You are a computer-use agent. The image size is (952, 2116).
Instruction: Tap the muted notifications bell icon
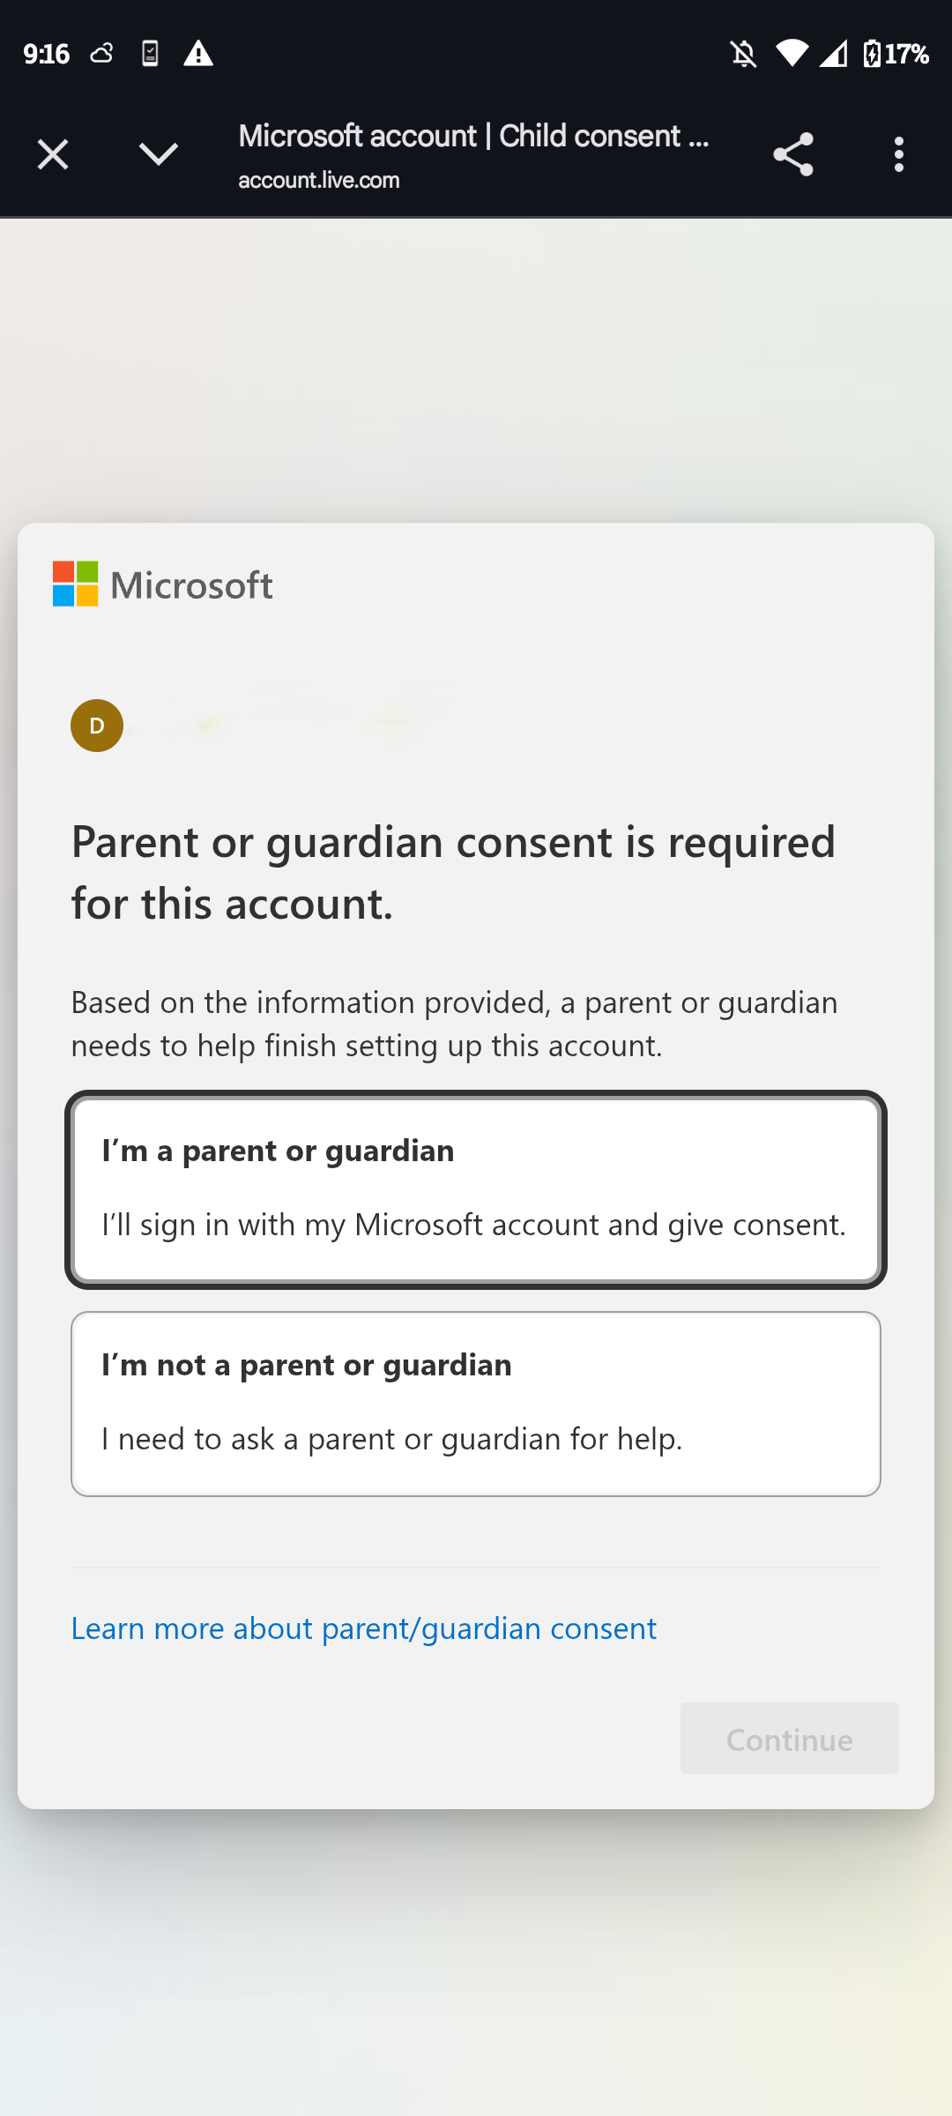point(743,54)
